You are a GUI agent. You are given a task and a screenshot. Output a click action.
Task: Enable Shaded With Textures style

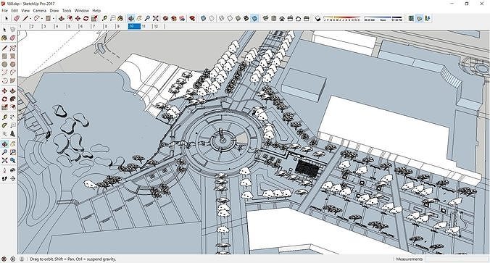tap(246, 18)
